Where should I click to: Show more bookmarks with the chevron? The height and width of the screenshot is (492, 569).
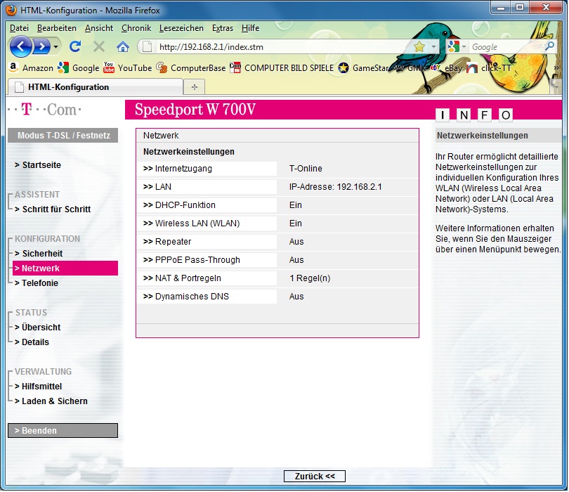pos(556,68)
